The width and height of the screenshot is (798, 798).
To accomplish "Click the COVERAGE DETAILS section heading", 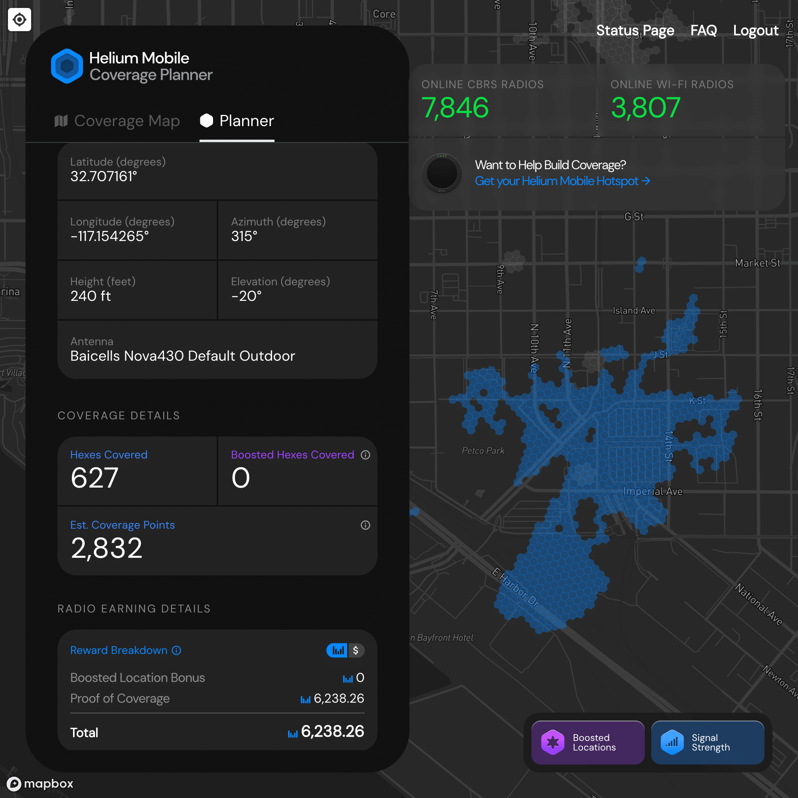I will [119, 415].
